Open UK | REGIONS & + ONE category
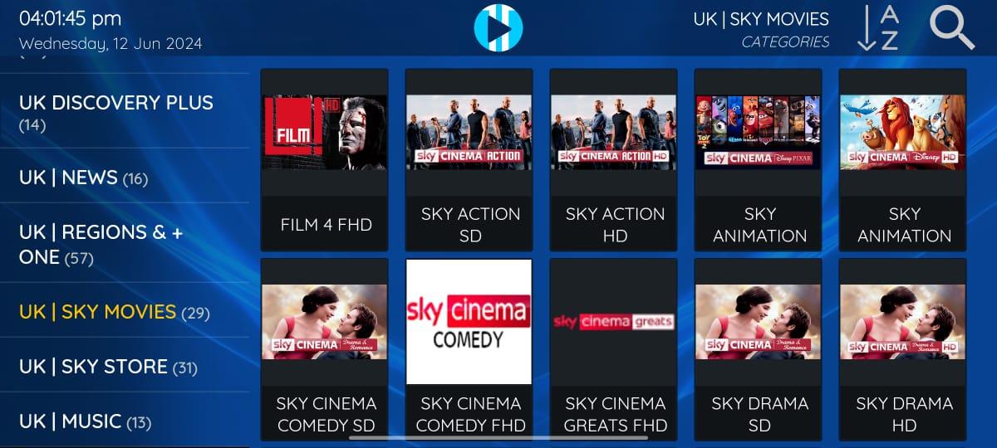997x448 pixels. pos(125,244)
